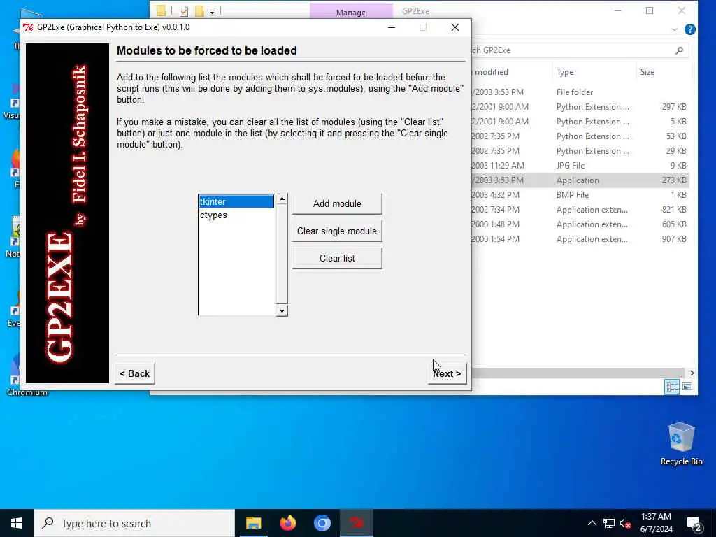This screenshot has width=716, height=537.
Task: Select the JPG File row
Action: pos(580,165)
